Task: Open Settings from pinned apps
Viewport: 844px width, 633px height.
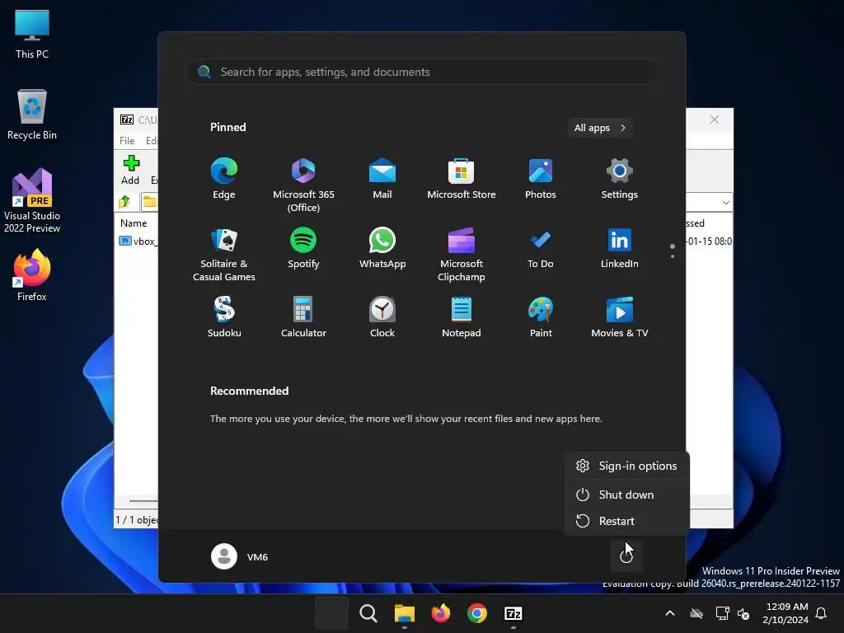Action: [x=620, y=179]
